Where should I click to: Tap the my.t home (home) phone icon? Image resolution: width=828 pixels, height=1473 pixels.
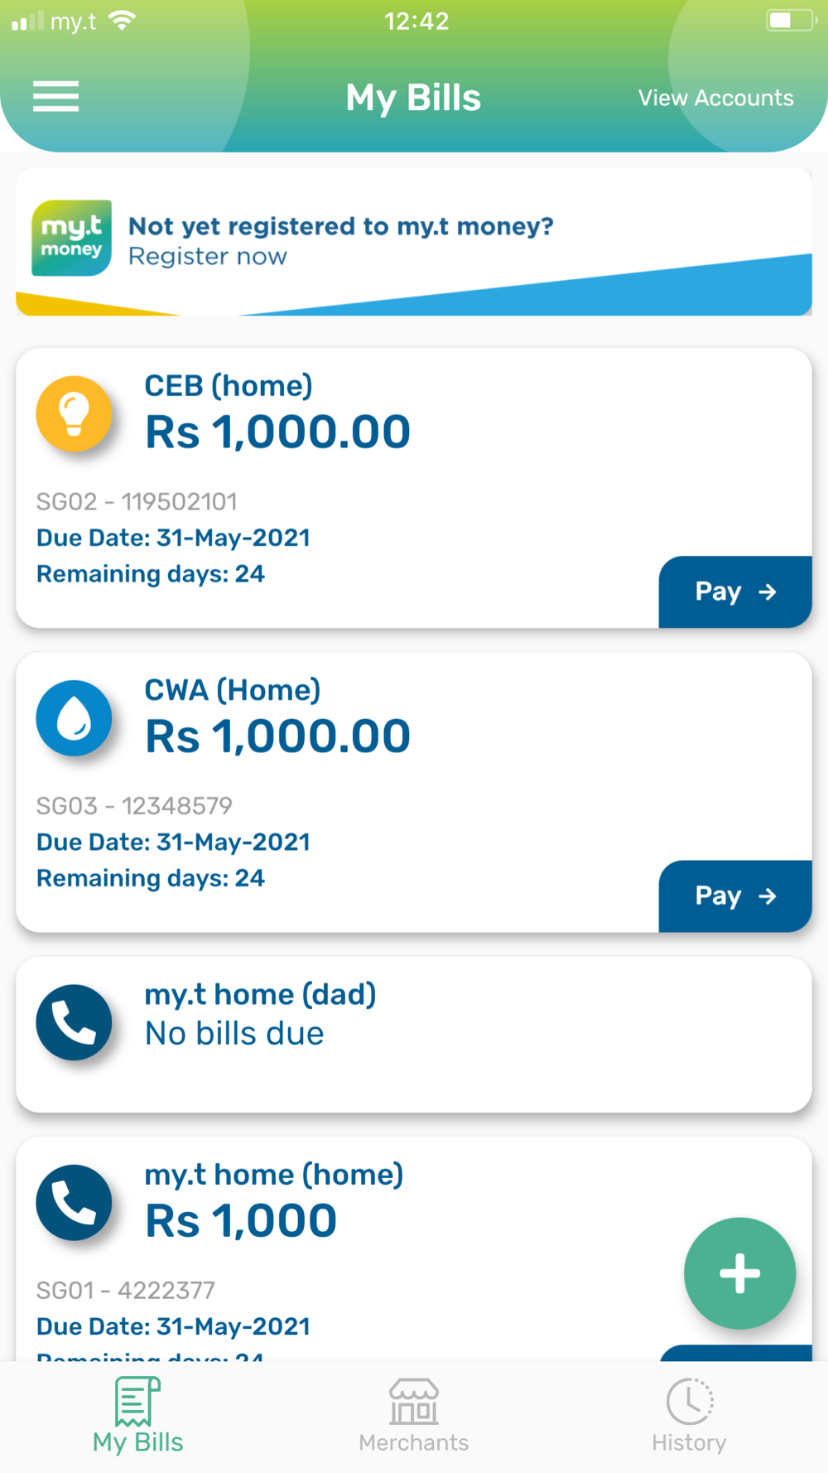[74, 1202]
